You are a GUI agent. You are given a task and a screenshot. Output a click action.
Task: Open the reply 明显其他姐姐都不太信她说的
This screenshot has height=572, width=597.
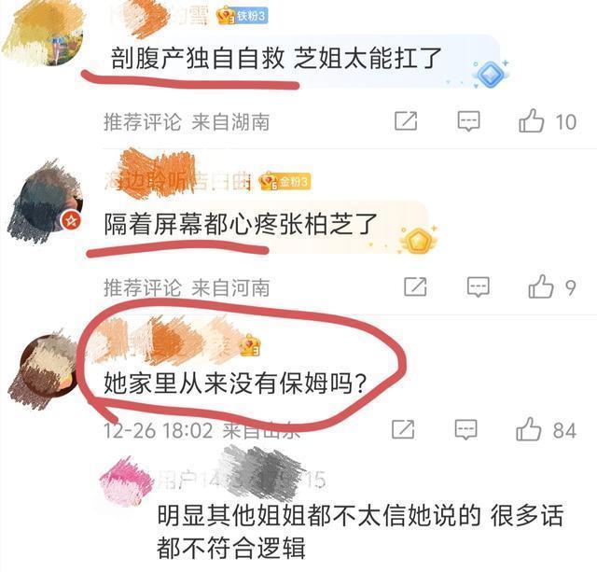360,532
